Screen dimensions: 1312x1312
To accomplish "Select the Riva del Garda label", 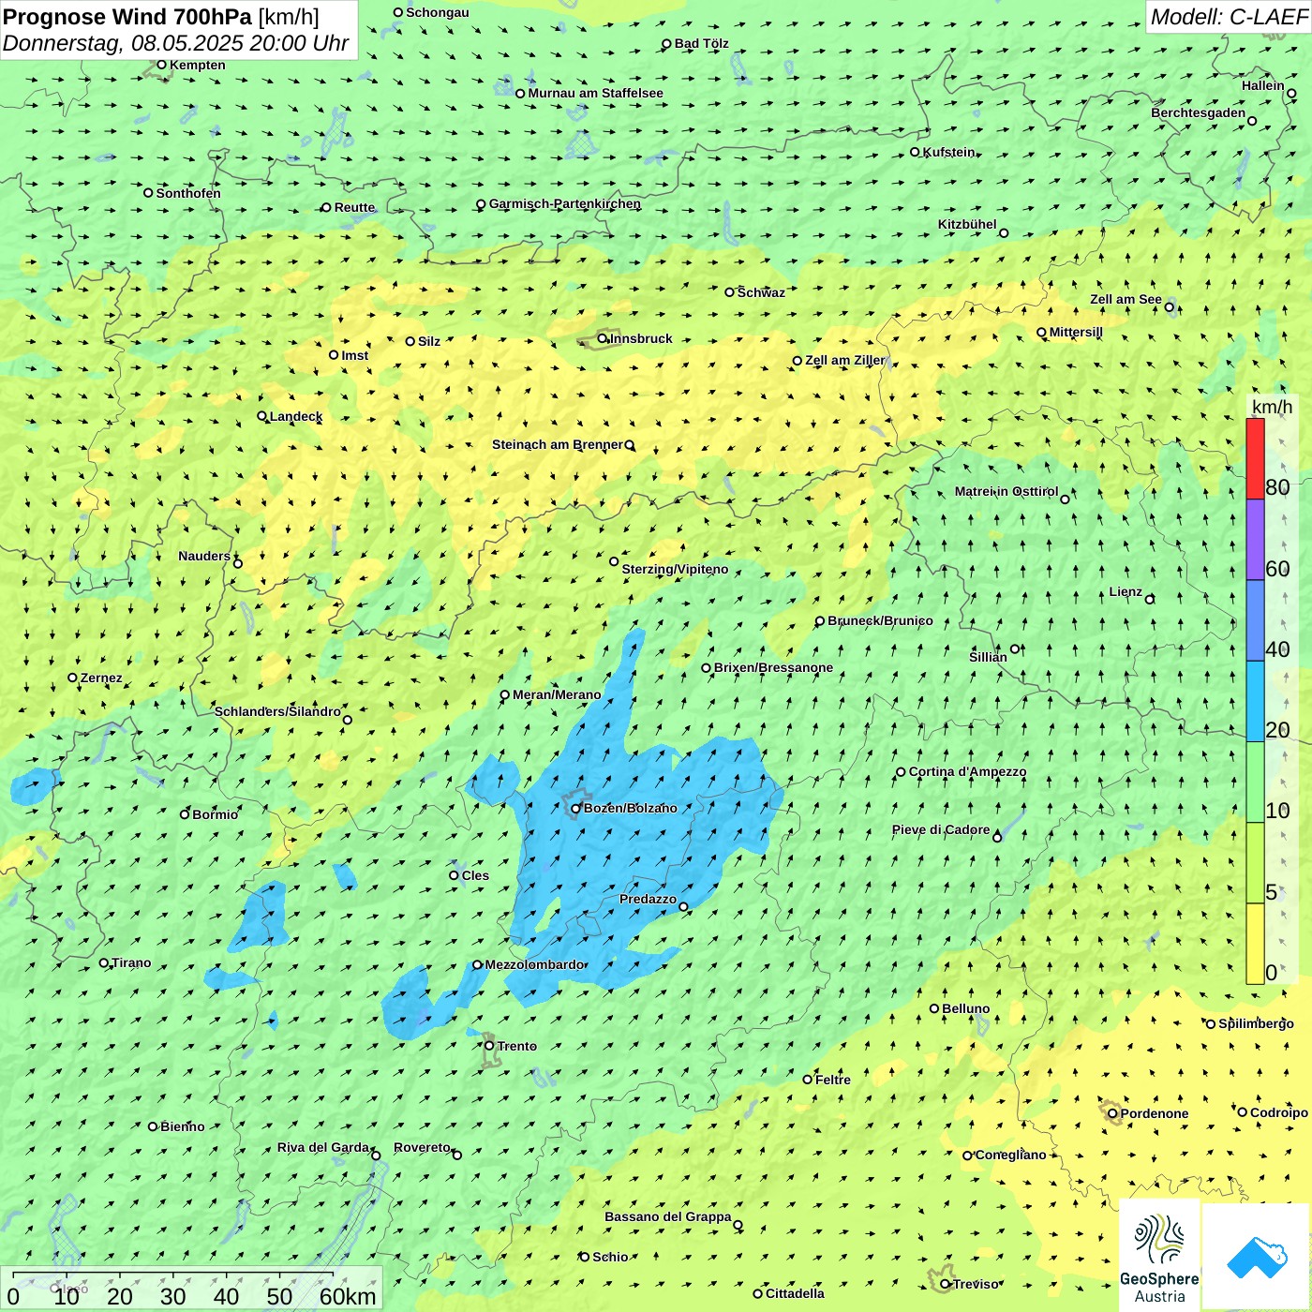I will 323,1147.
